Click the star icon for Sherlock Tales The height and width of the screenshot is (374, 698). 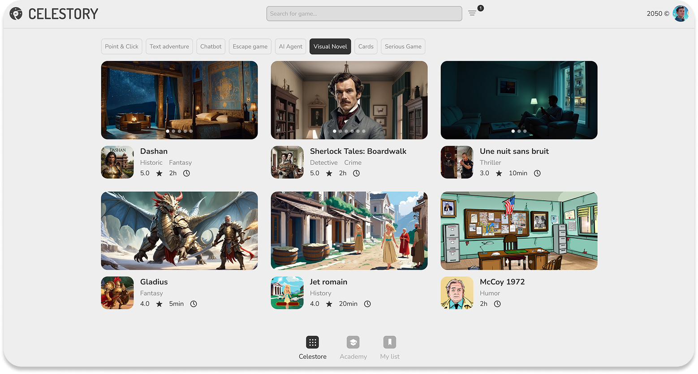point(329,173)
